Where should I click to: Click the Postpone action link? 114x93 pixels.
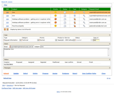[x=66, y=73]
